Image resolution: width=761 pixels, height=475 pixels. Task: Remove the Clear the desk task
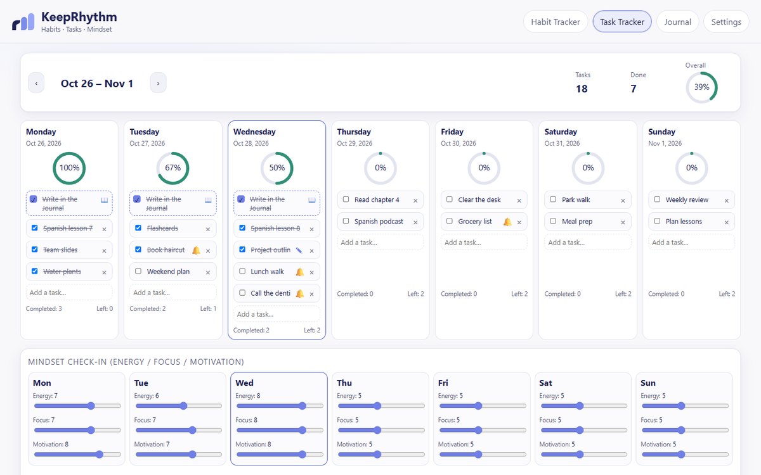[x=519, y=200]
